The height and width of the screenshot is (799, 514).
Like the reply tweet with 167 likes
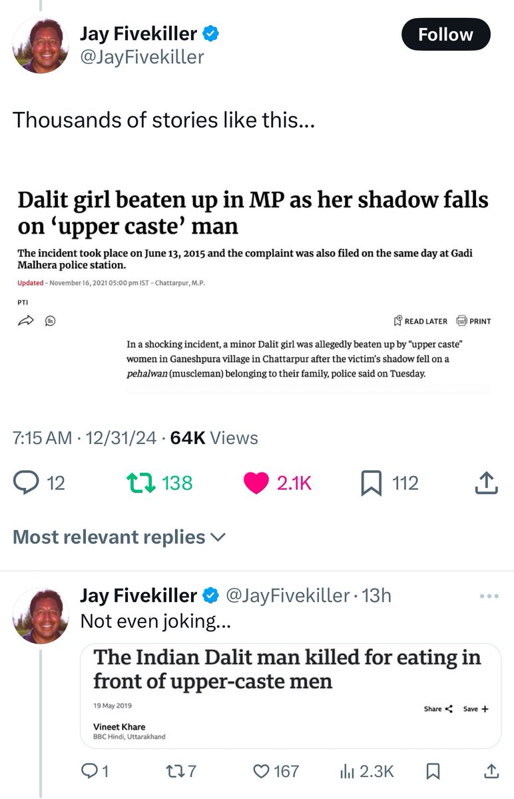pos(261,771)
